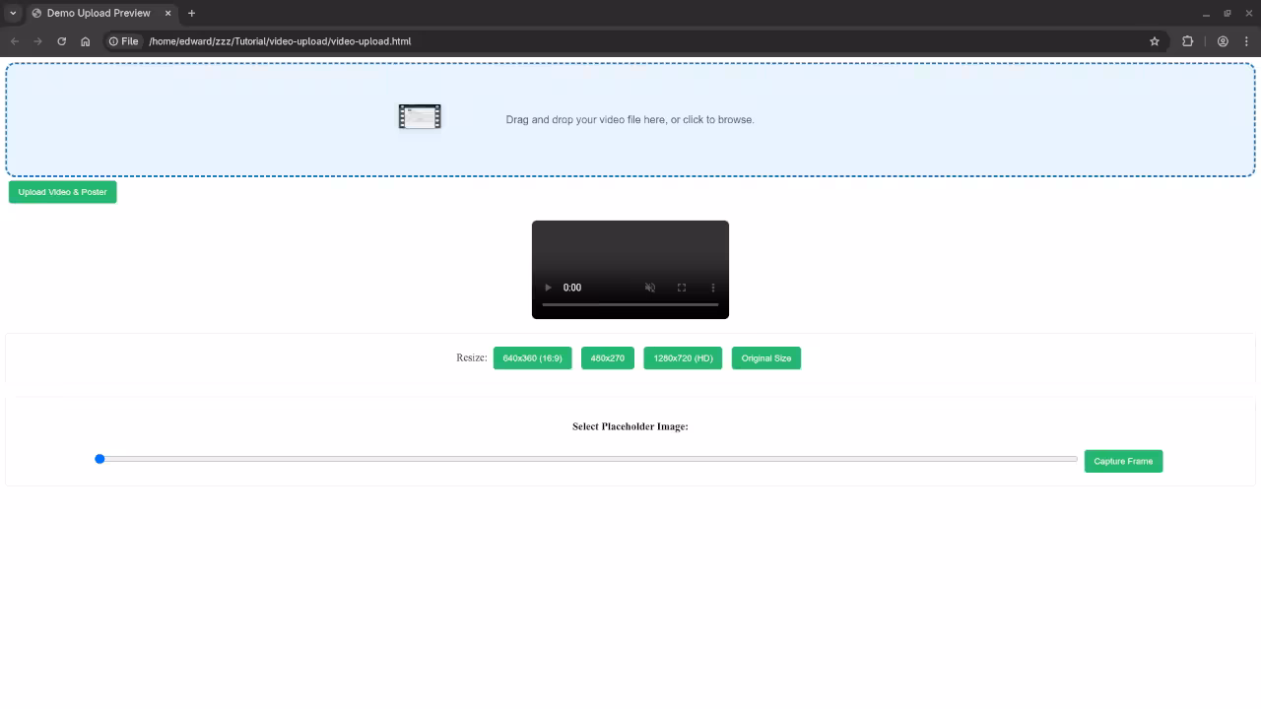Image resolution: width=1261 pixels, height=709 pixels.
Task: Restore video to Original Size
Action: click(765, 358)
